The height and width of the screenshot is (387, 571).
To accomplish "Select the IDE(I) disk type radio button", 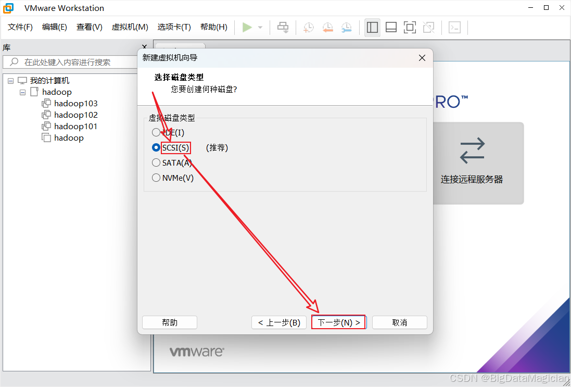I will coord(156,132).
